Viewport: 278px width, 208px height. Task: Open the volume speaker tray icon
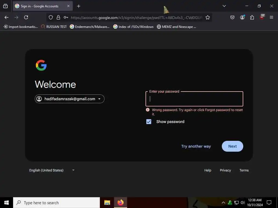tap(242, 203)
